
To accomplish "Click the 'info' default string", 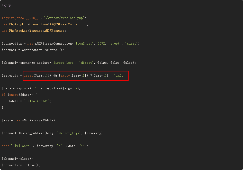I will 120,76.
